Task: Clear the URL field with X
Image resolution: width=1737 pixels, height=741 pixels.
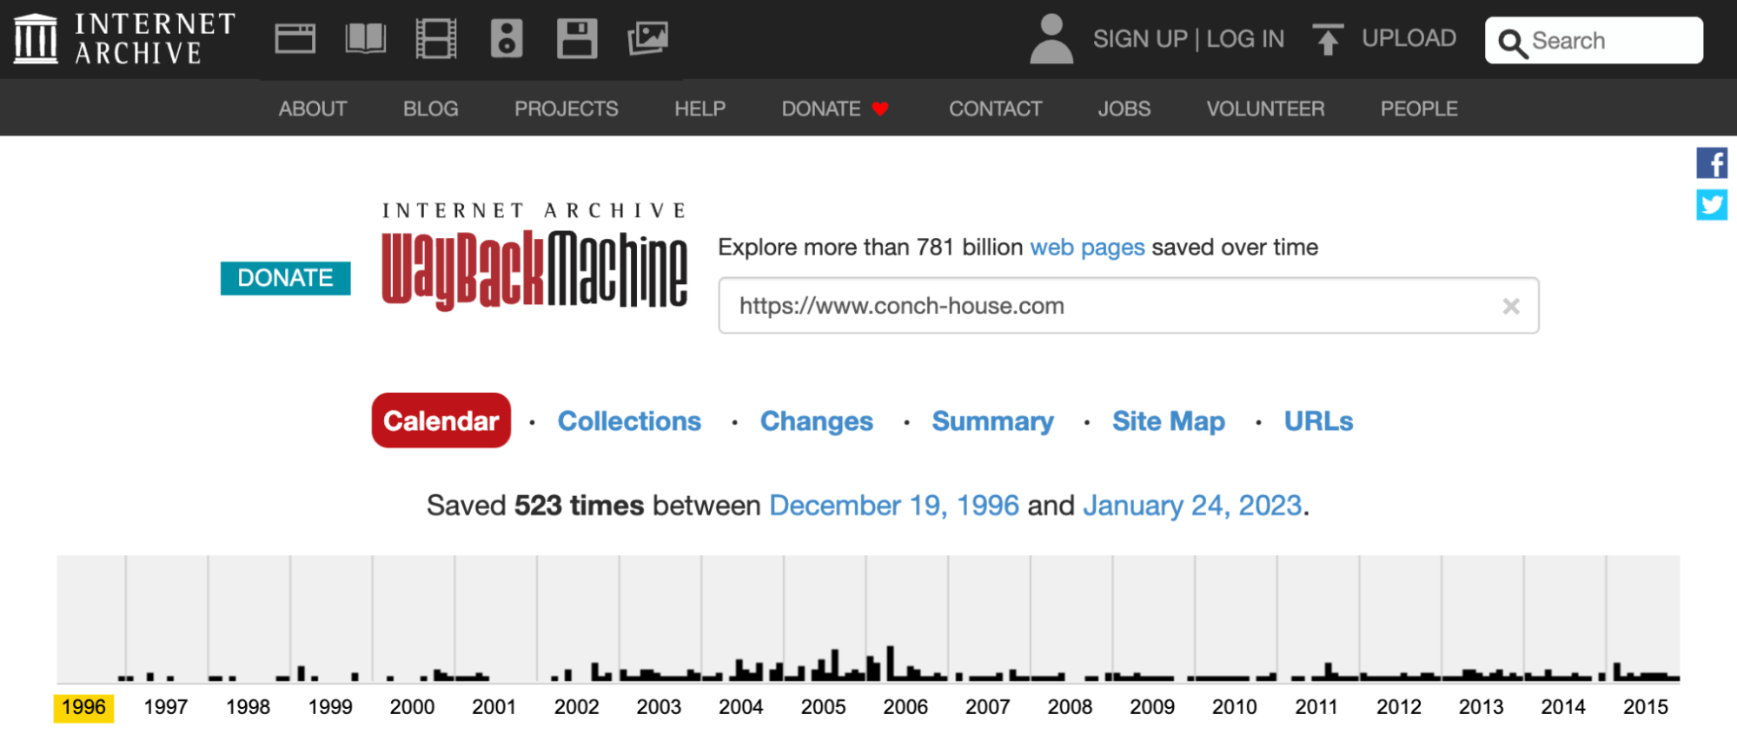Action: [1511, 306]
